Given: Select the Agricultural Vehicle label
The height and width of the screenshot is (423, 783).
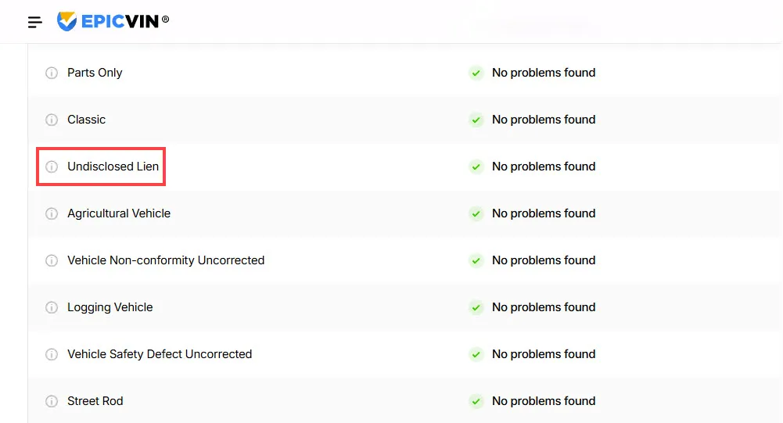Looking at the screenshot, I should tap(119, 213).
